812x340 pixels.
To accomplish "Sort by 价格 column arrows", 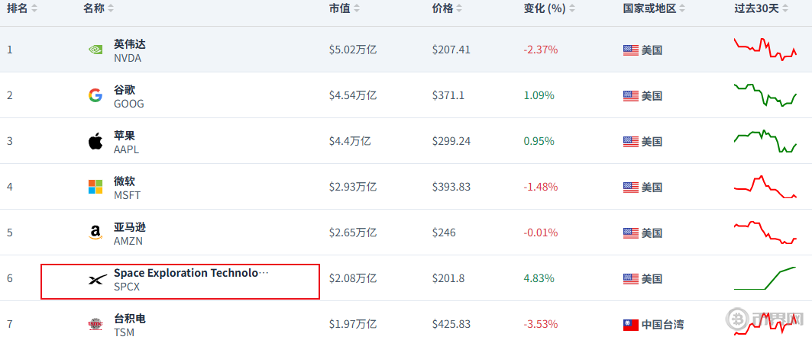I will click(459, 9).
